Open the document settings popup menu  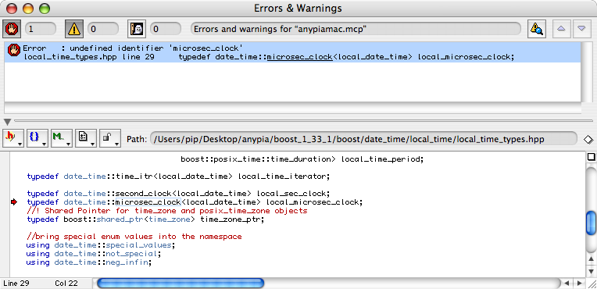[x=85, y=138]
